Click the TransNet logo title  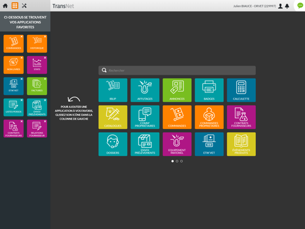click(63, 6)
